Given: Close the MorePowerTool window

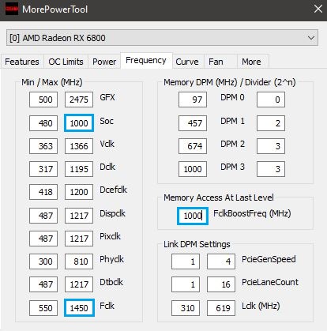Looking at the screenshot, I should coord(318,9).
